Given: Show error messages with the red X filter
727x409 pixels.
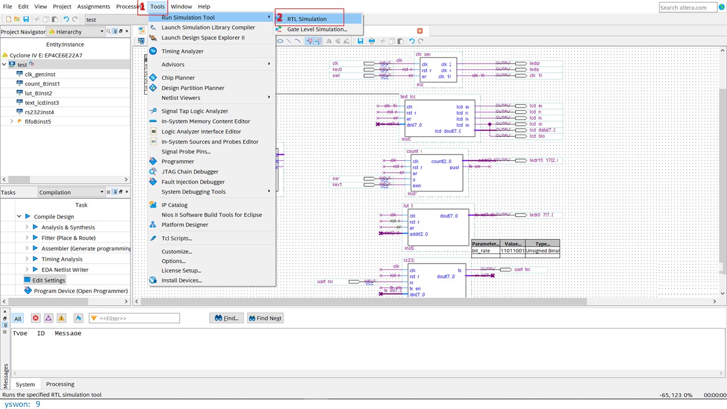Looking at the screenshot, I should click(35, 318).
